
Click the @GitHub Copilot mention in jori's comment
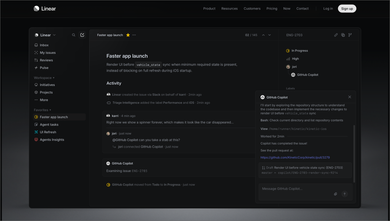(125, 140)
